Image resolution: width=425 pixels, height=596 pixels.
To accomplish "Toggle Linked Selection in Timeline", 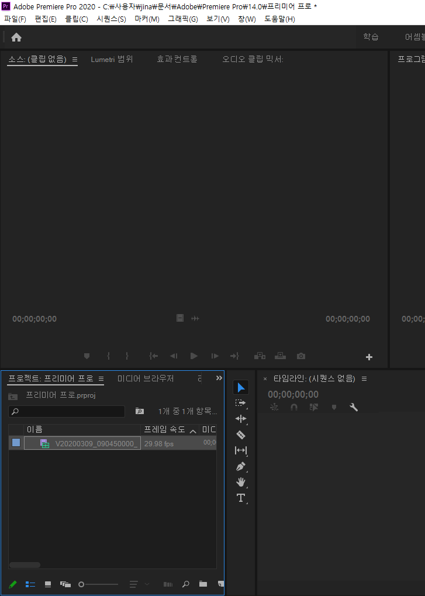I will [x=314, y=407].
